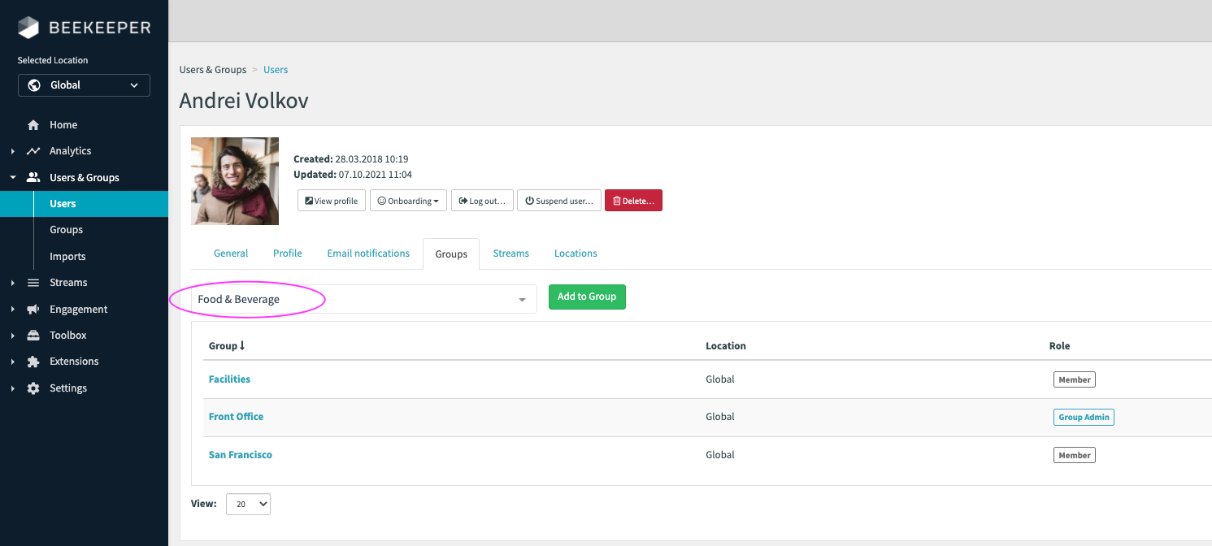
Task: Click Andrei Volkov's profile photo
Action: click(x=234, y=180)
